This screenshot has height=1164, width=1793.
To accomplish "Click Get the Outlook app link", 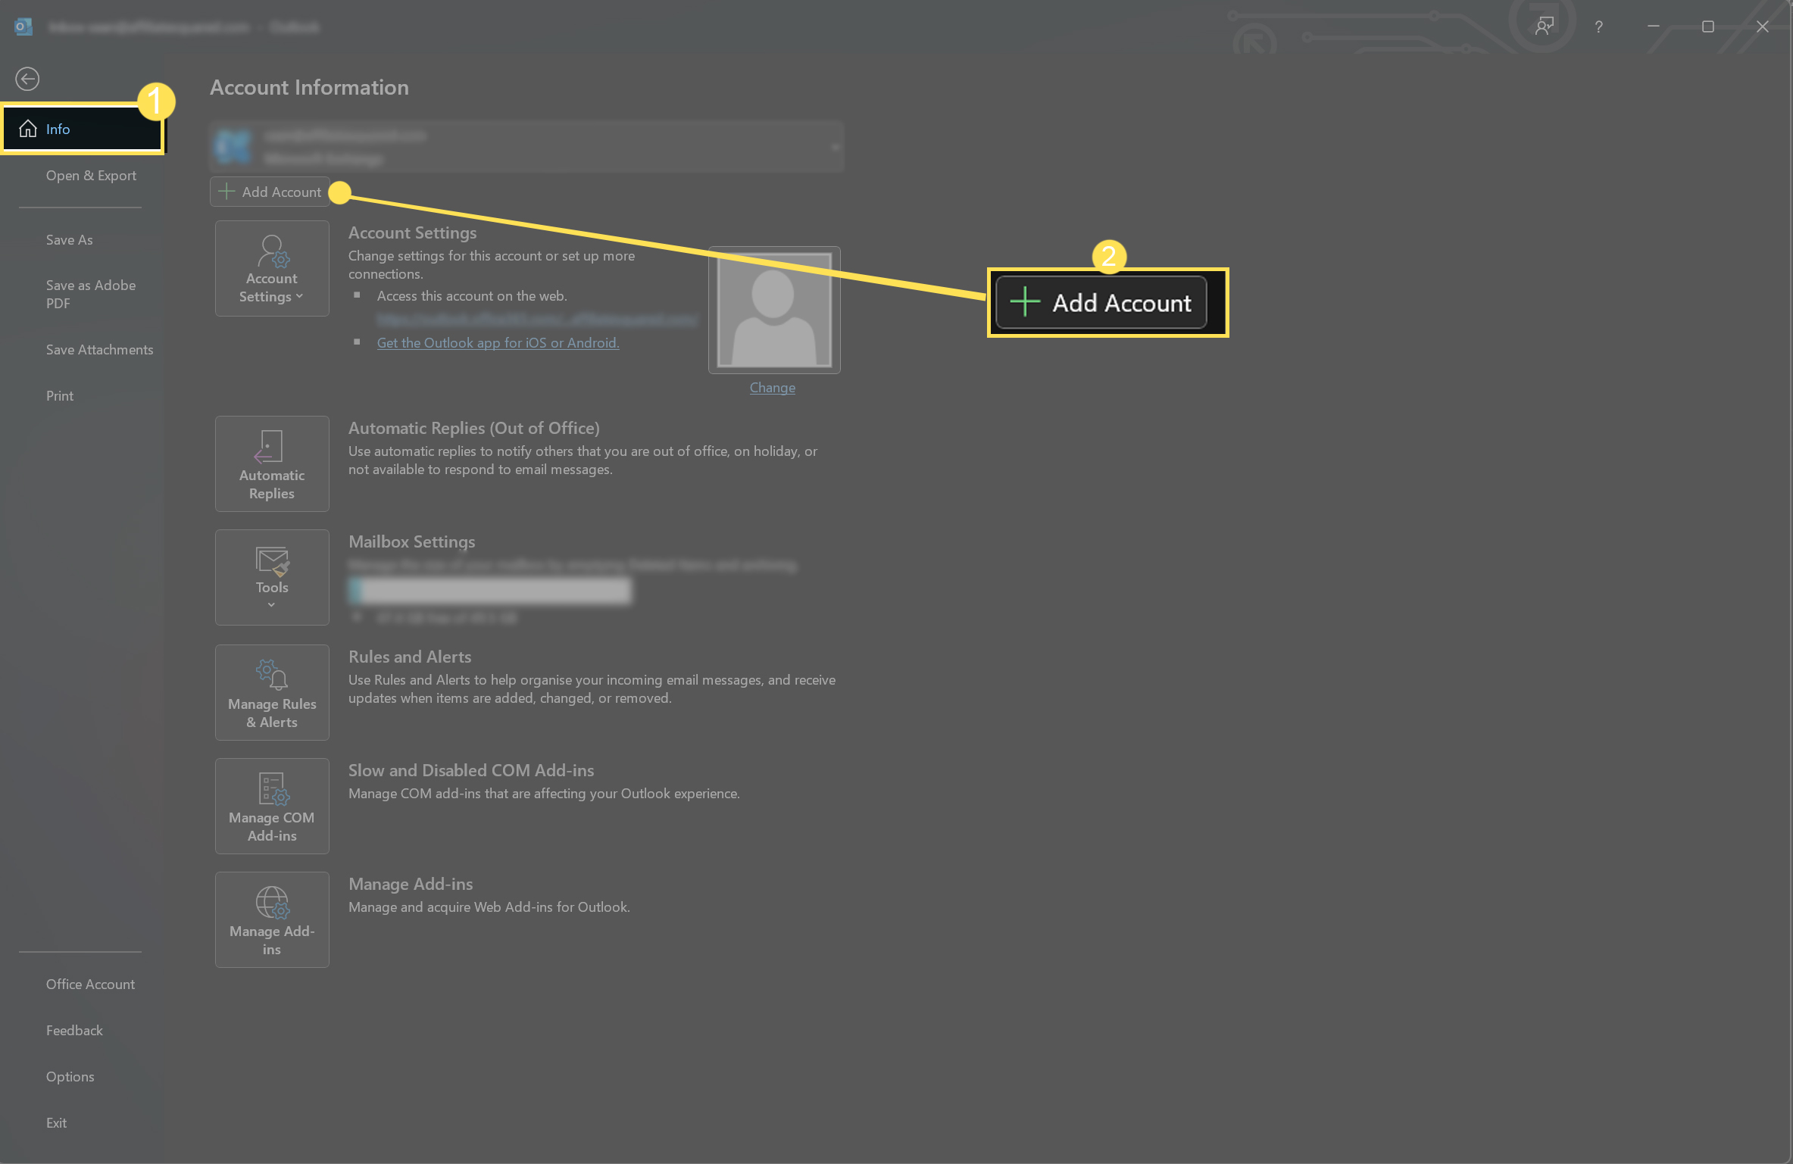I will tap(498, 343).
